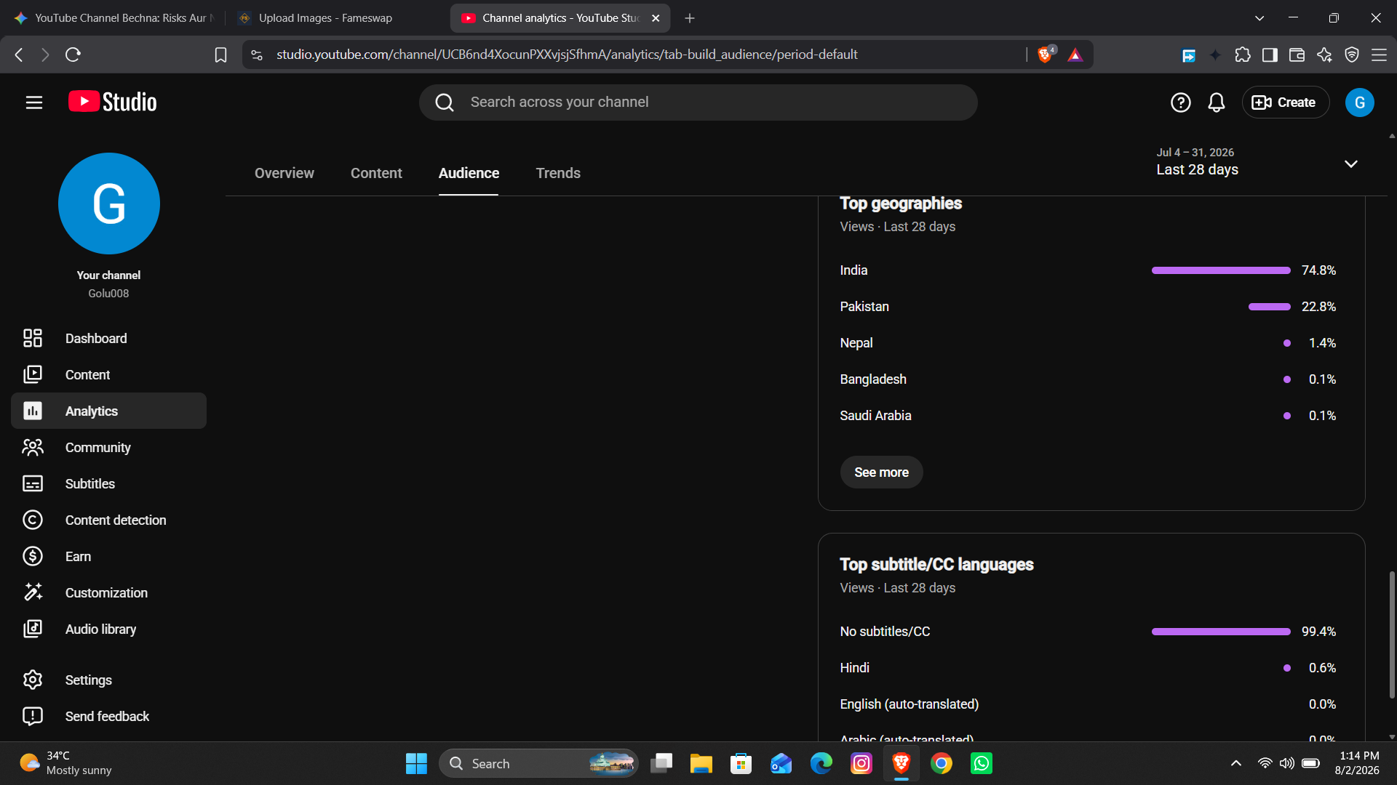Click the Send feedback icon
Viewport: 1397px width, 785px height.
click(33, 716)
